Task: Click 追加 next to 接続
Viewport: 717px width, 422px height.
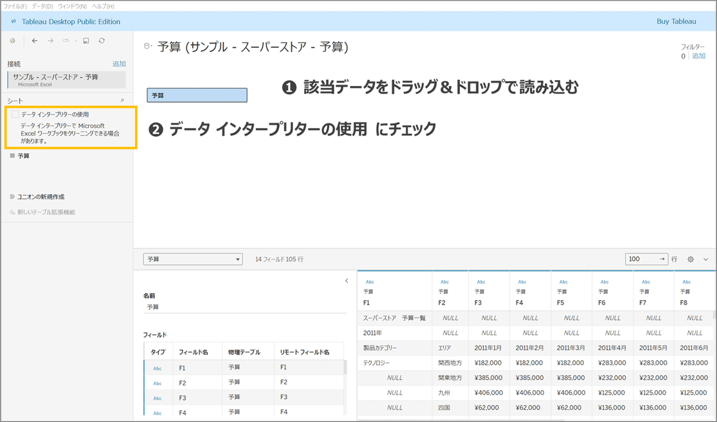Action: [x=119, y=64]
